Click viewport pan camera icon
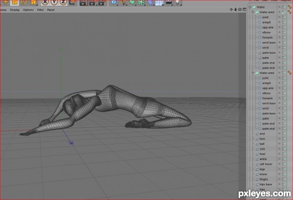This screenshot has height=200, width=293. pos(231,9)
